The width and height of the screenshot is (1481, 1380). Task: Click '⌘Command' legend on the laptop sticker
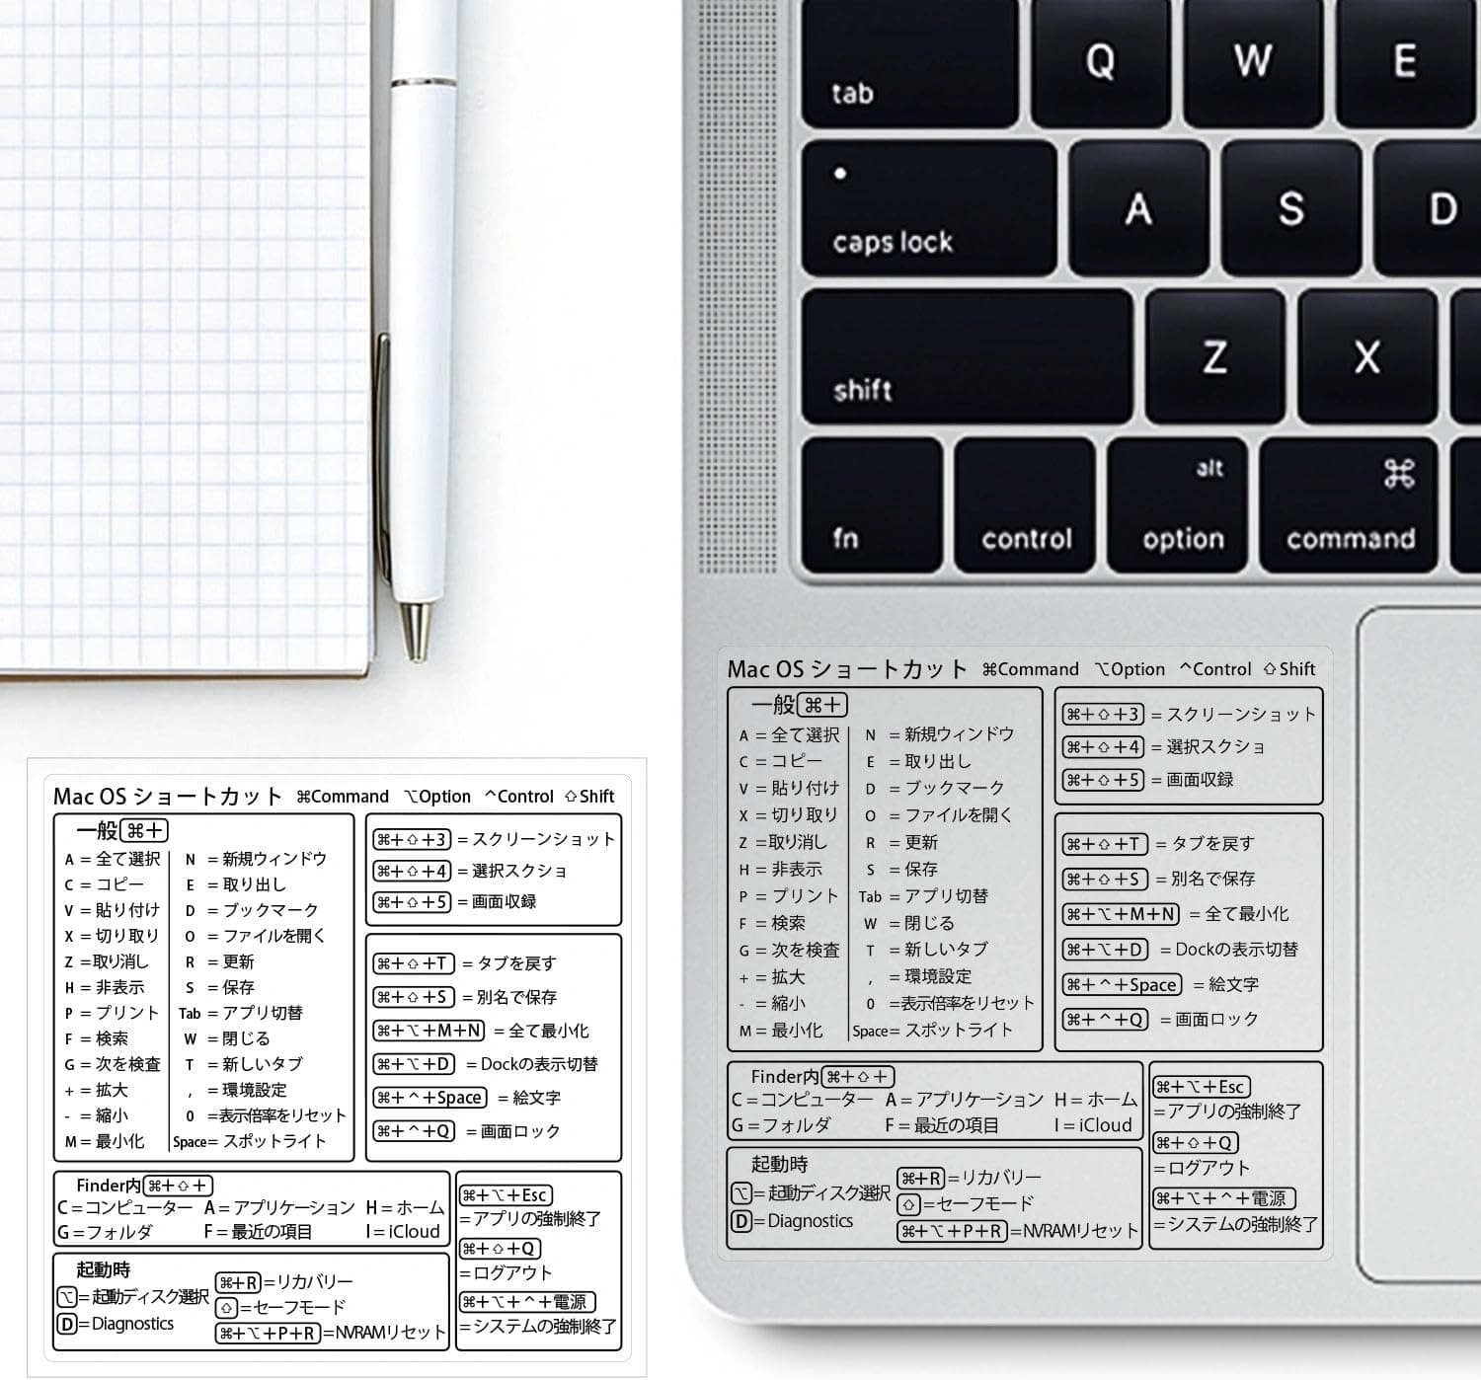coord(1030,669)
